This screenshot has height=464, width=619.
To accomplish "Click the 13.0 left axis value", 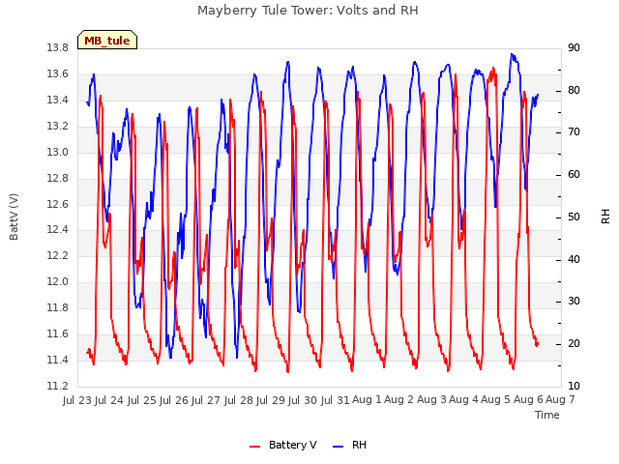I will pos(58,153).
